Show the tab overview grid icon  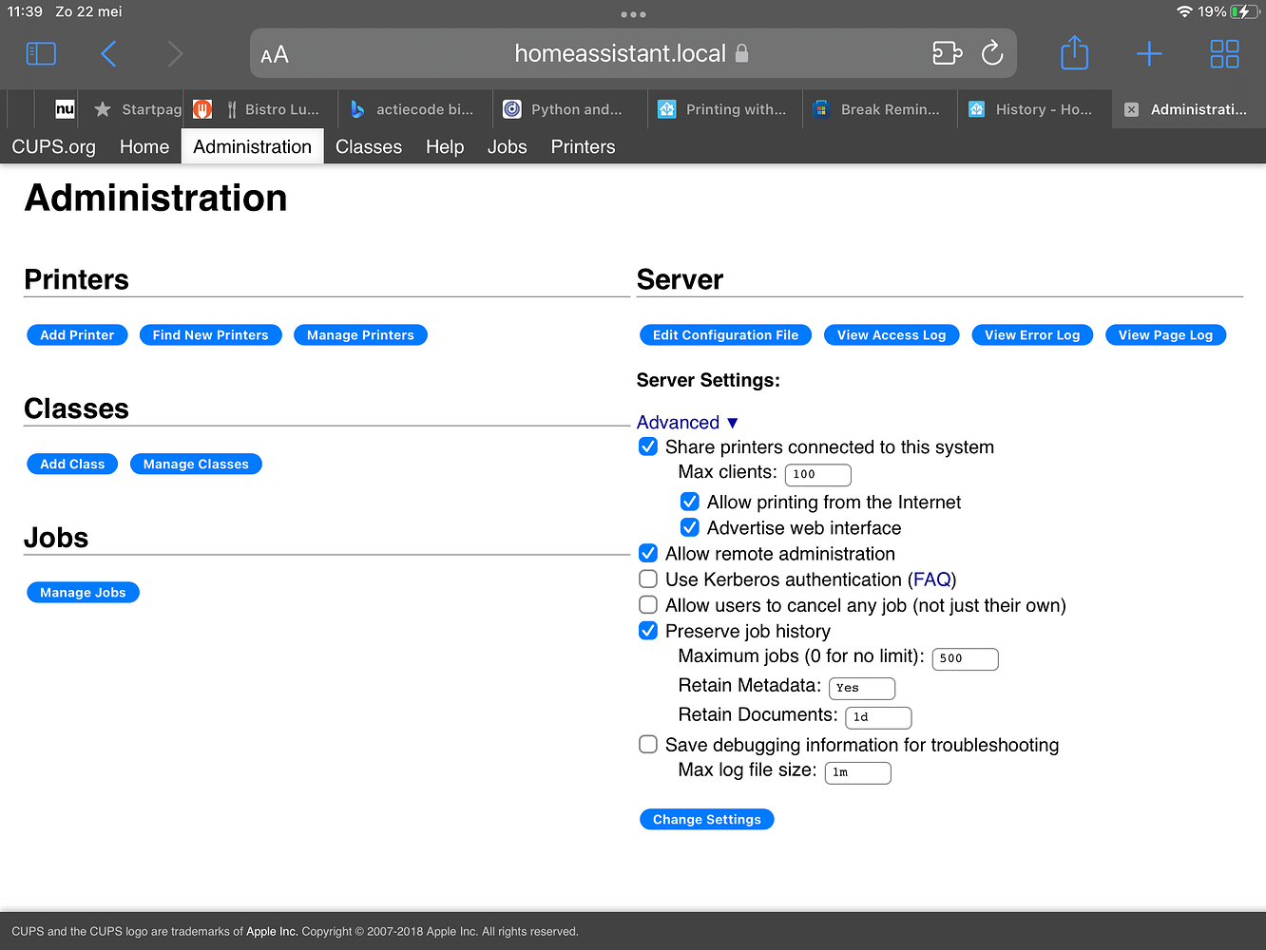(x=1224, y=54)
